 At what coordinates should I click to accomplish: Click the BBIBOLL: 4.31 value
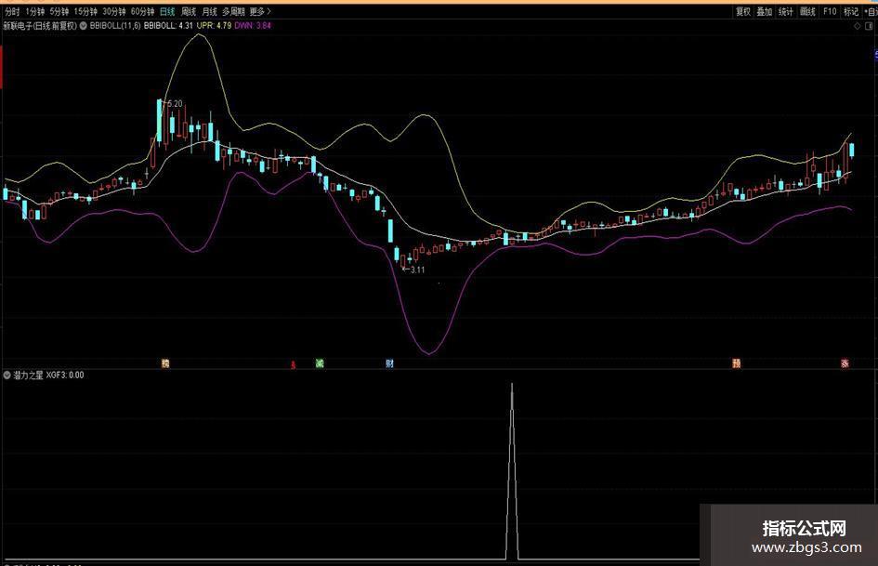pos(168,25)
